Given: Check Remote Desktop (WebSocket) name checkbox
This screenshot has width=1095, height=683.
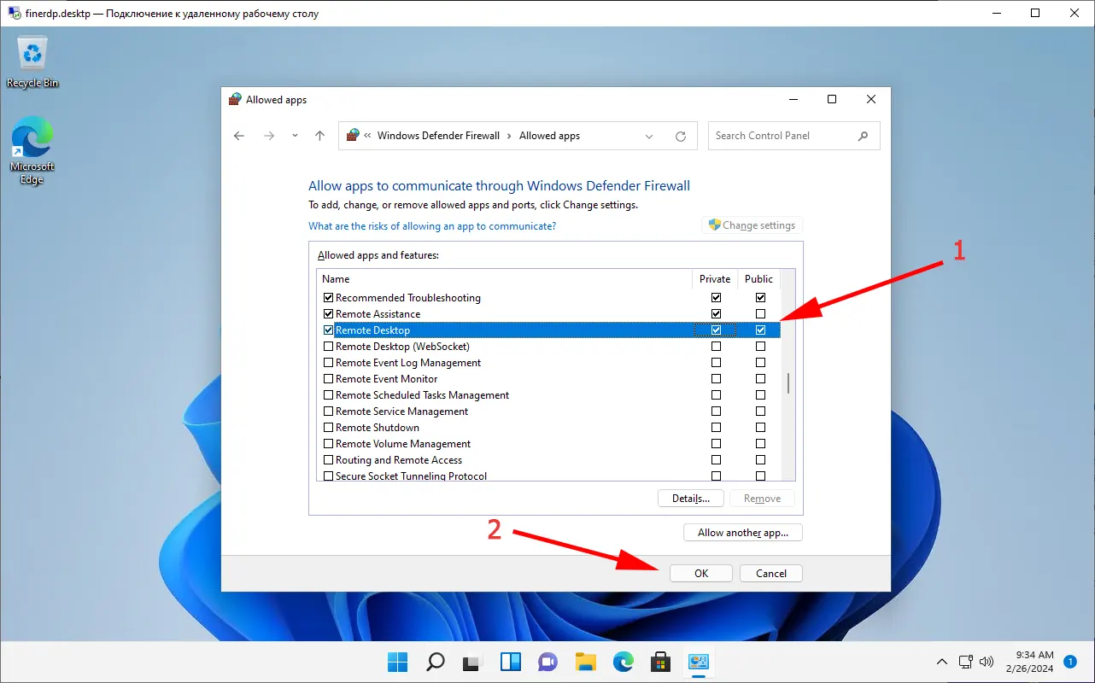Looking at the screenshot, I should tap(328, 347).
